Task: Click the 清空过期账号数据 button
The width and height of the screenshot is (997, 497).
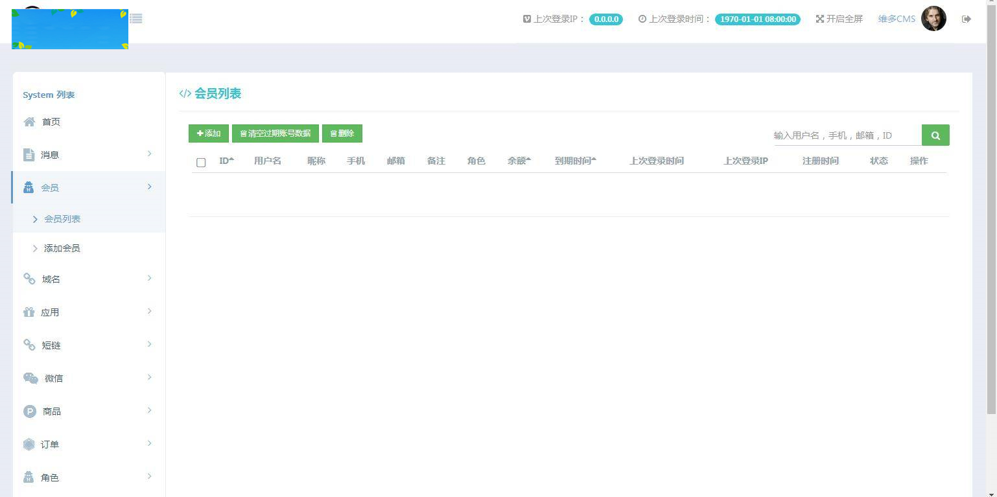Action: click(x=275, y=133)
